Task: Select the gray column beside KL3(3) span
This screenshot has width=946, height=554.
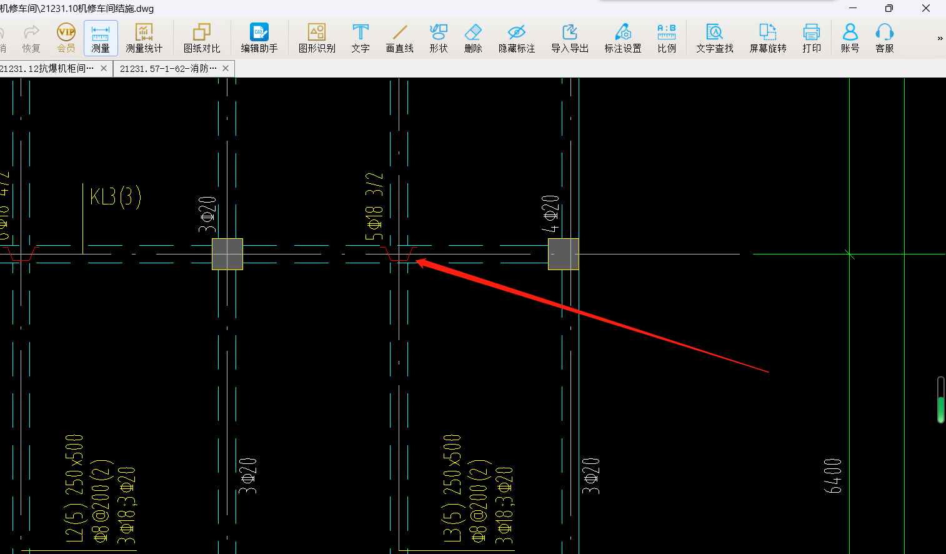Action: tap(227, 254)
